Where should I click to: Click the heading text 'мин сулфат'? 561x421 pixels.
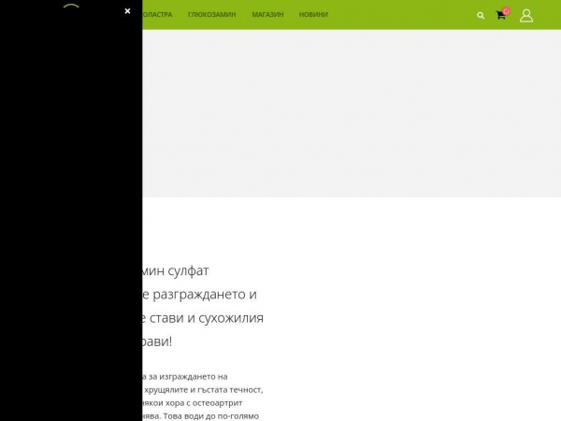pos(176,271)
